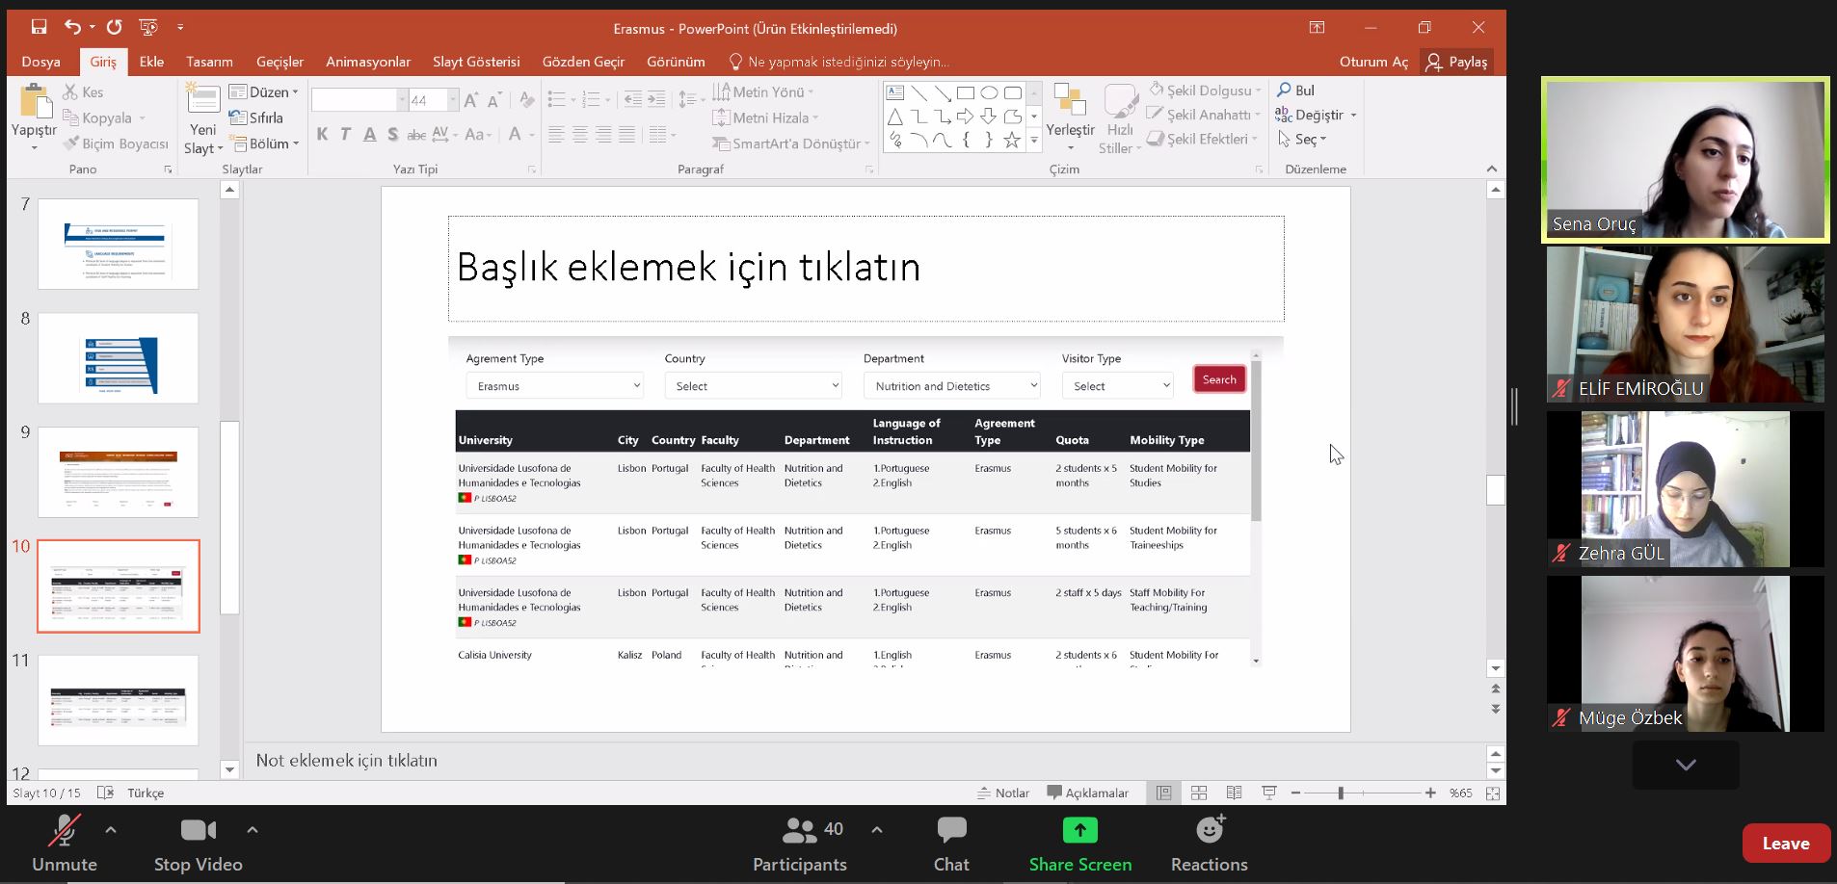The width and height of the screenshot is (1837, 884).
Task: Select slide 8 thumbnail
Action: [119, 358]
